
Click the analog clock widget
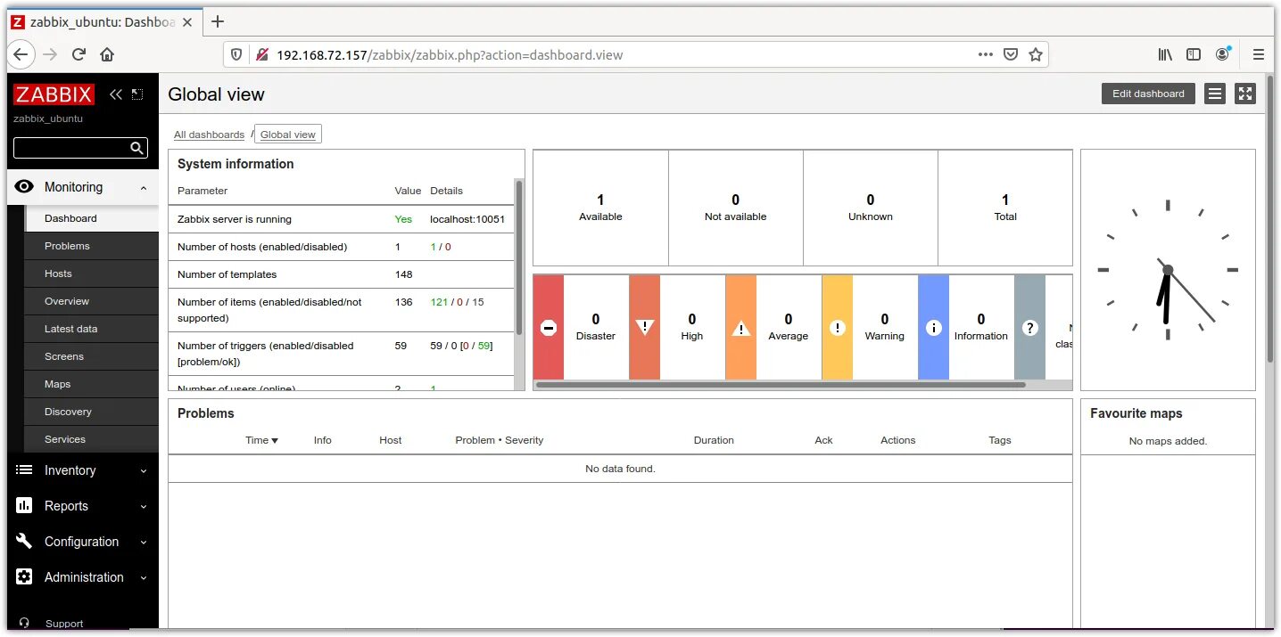[x=1168, y=270]
